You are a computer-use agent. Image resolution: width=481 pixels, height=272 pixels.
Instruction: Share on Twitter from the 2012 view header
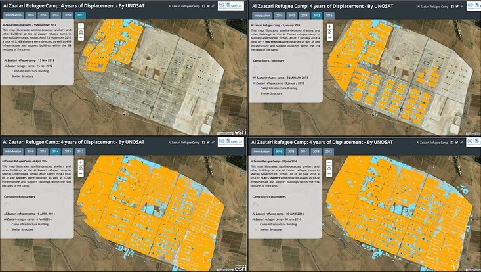click(x=208, y=6)
